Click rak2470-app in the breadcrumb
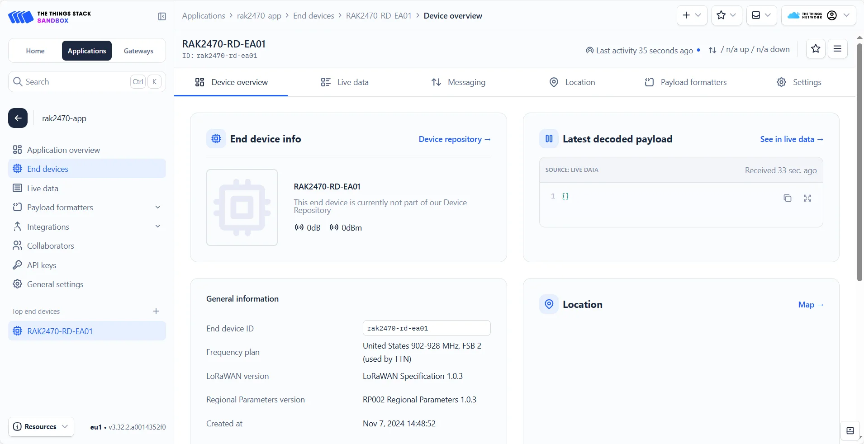The height and width of the screenshot is (444, 864). [x=259, y=16]
